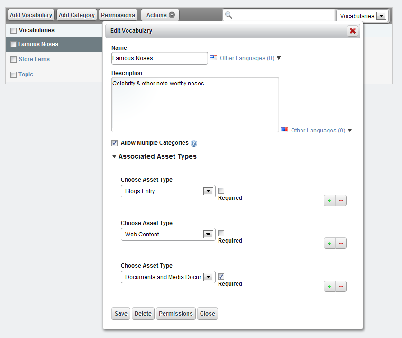This screenshot has height=338, width=402.
Task: Click the Vocabularies list header text
Action: point(37,30)
